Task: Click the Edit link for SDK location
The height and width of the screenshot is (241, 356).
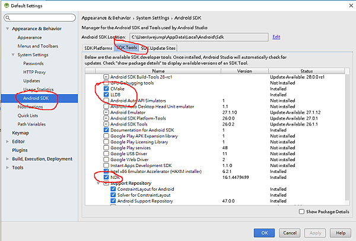Action: (276, 37)
